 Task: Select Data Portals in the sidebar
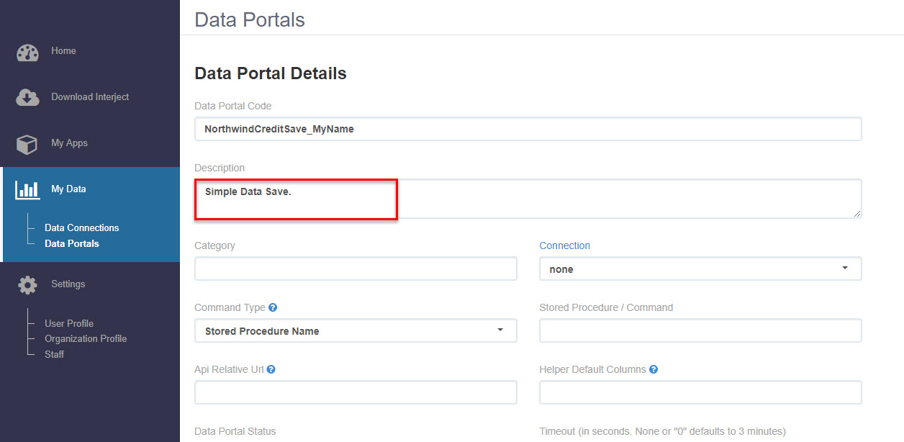[x=72, y=243]
